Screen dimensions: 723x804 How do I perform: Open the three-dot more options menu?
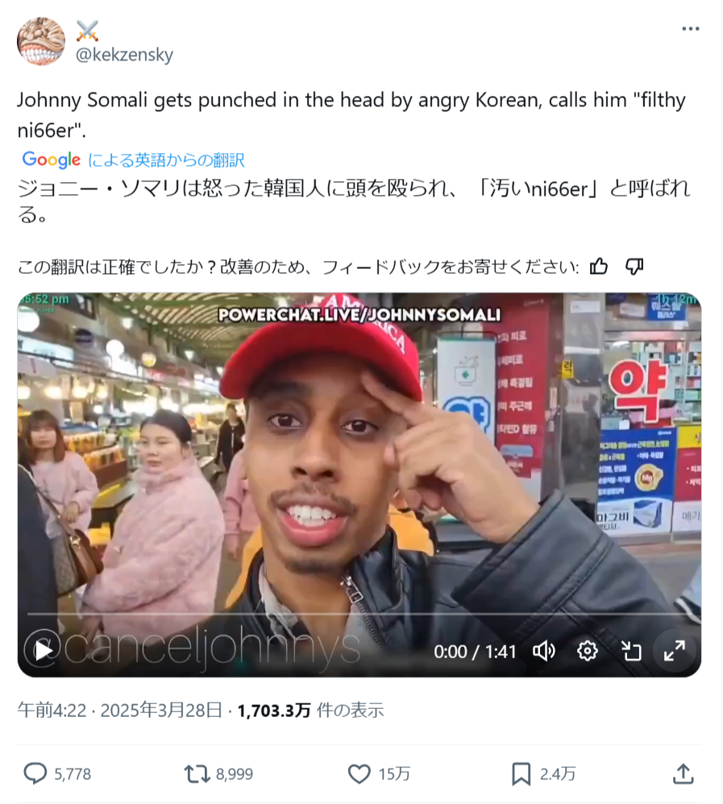coord(690,29)
